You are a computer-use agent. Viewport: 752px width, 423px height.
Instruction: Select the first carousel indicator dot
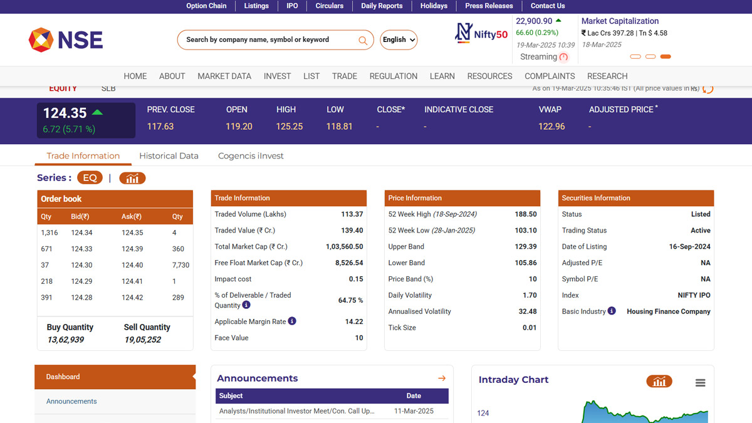point(635,56)
